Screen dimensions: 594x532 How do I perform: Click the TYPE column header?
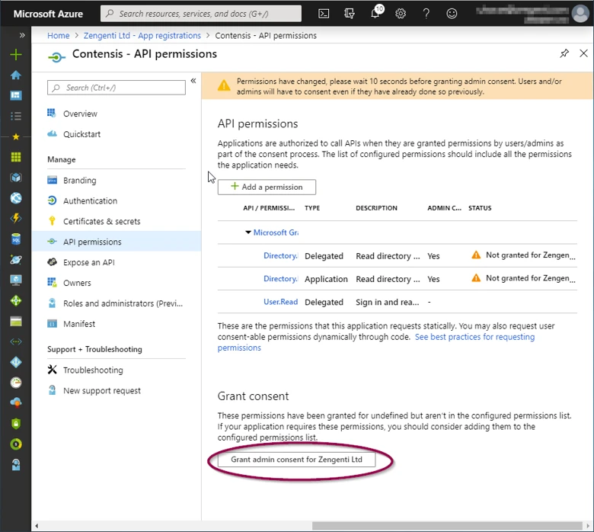coord(312,208)
